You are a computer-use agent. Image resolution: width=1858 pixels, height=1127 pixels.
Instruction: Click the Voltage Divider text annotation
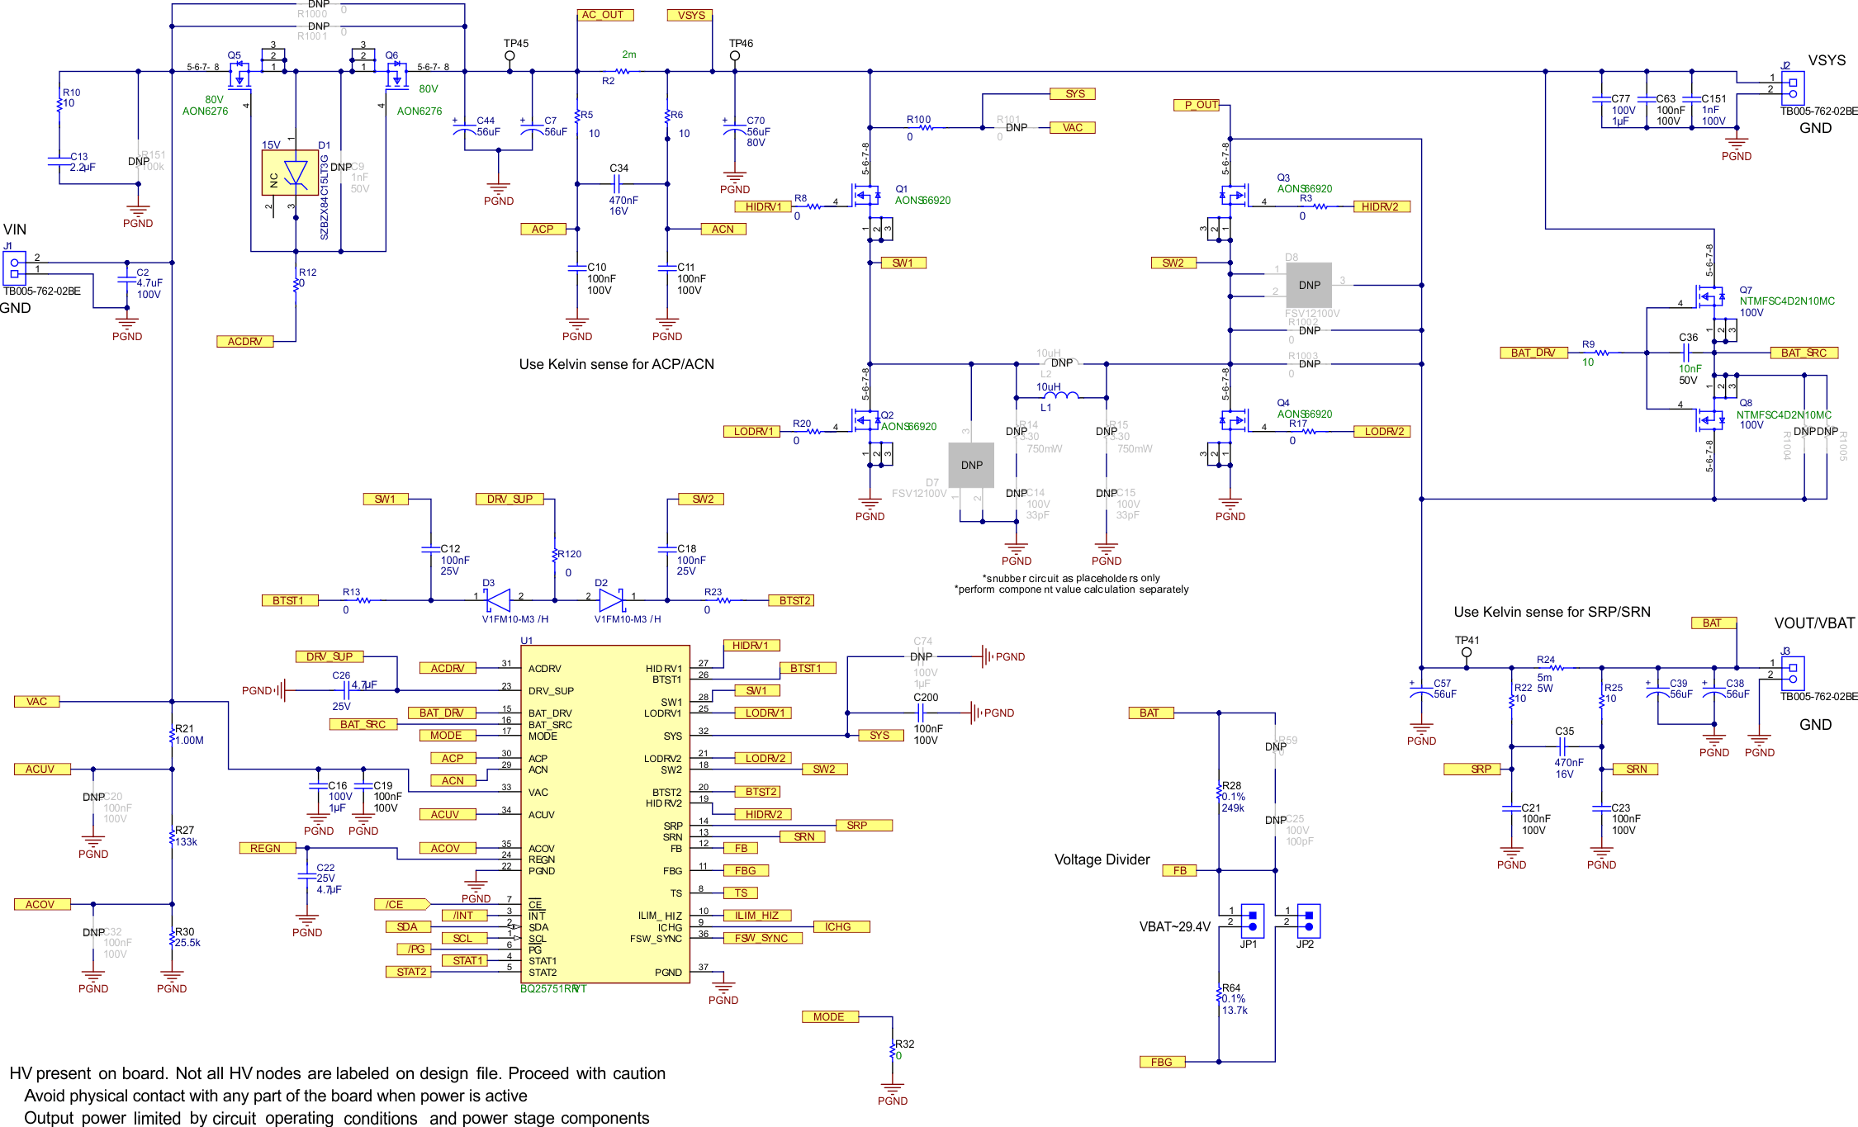(x=1102, y=859)
